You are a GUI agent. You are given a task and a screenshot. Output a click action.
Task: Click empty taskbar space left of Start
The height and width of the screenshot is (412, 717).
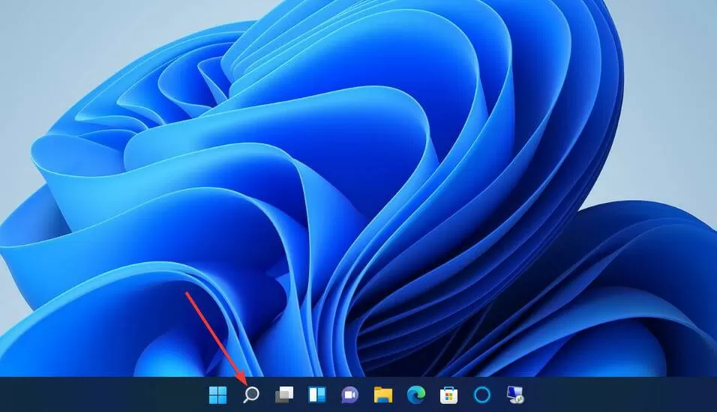coord(100,395)
